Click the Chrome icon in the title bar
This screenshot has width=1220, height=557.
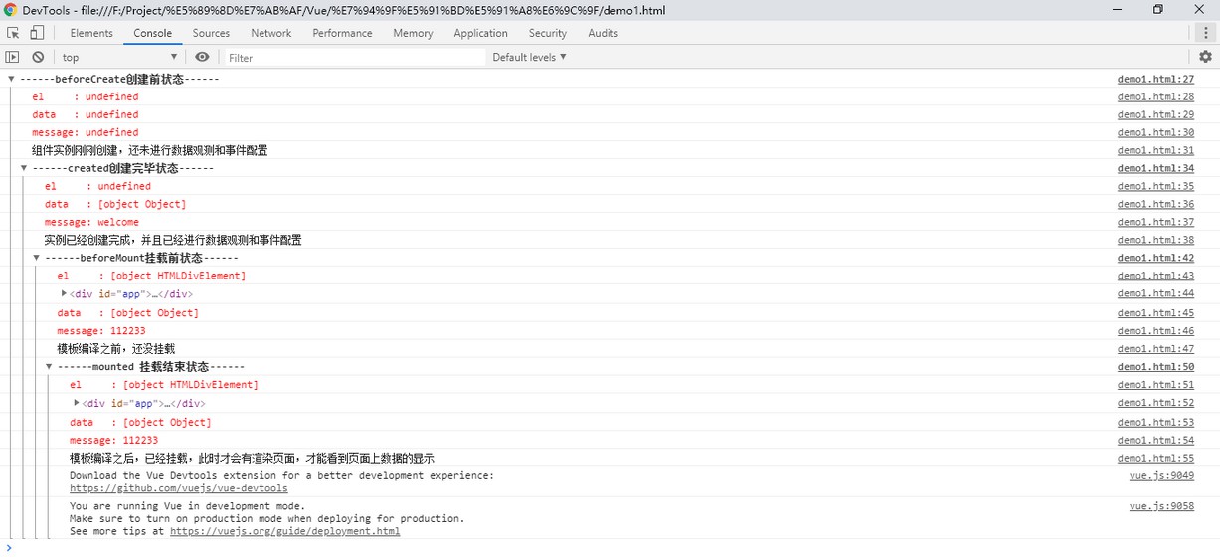(x=10, y=10)
